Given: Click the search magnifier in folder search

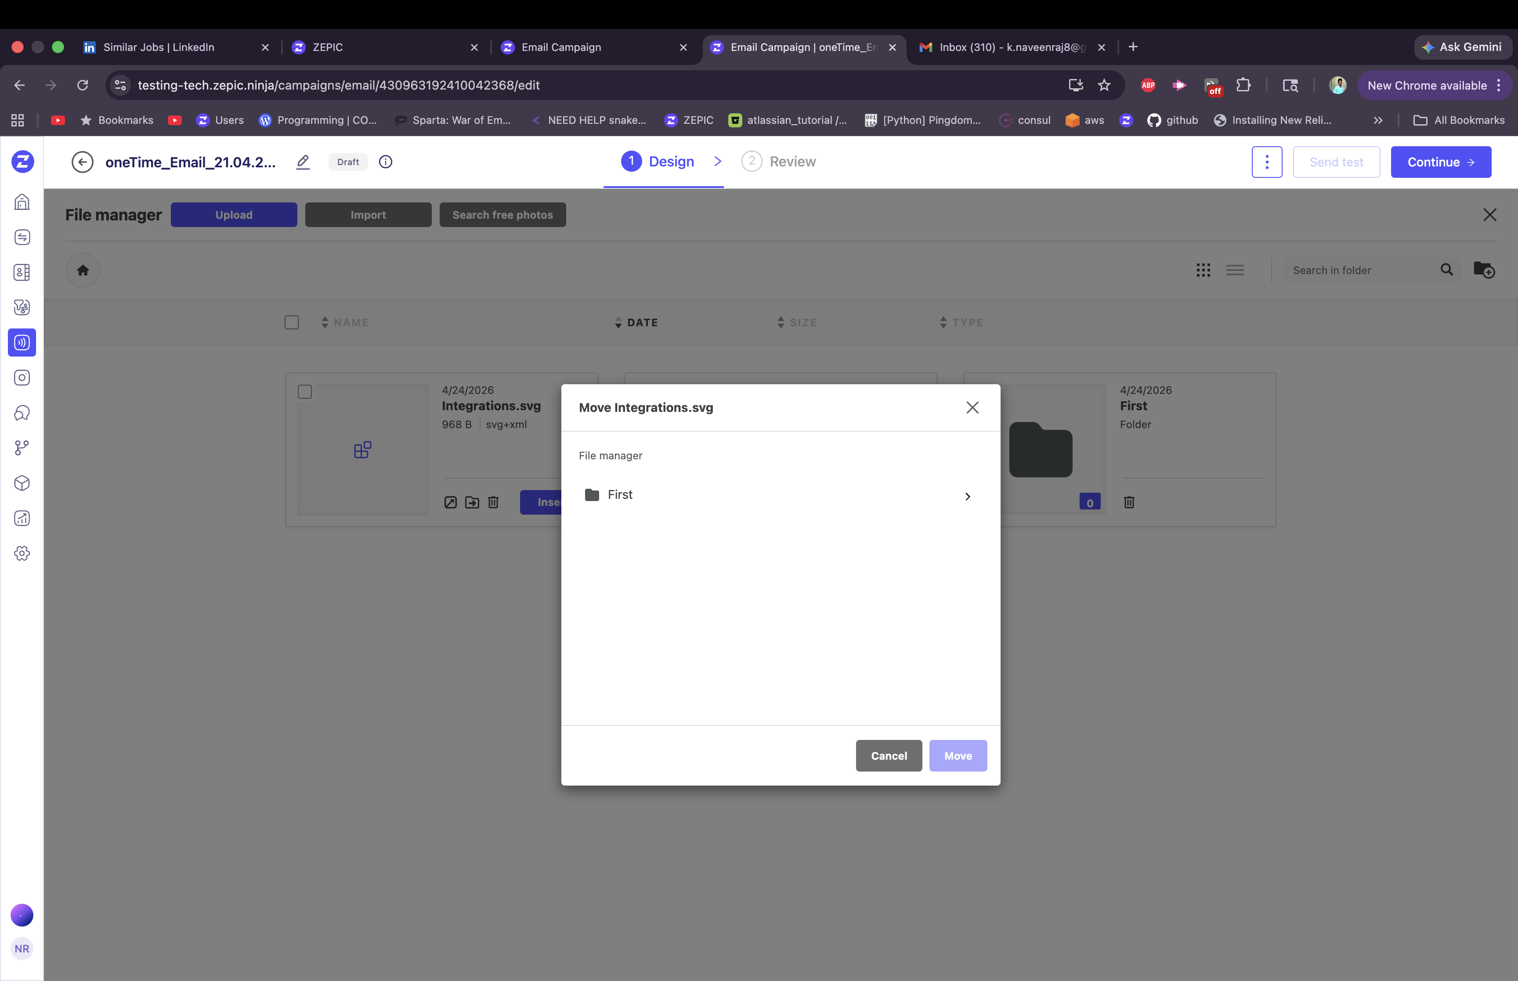Looking at the screenshot, I should (1447, 270).
